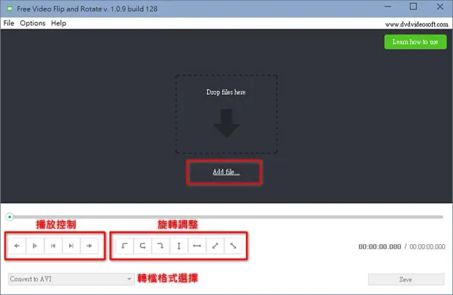Step forward using the right arrow control

click(89, 245)
